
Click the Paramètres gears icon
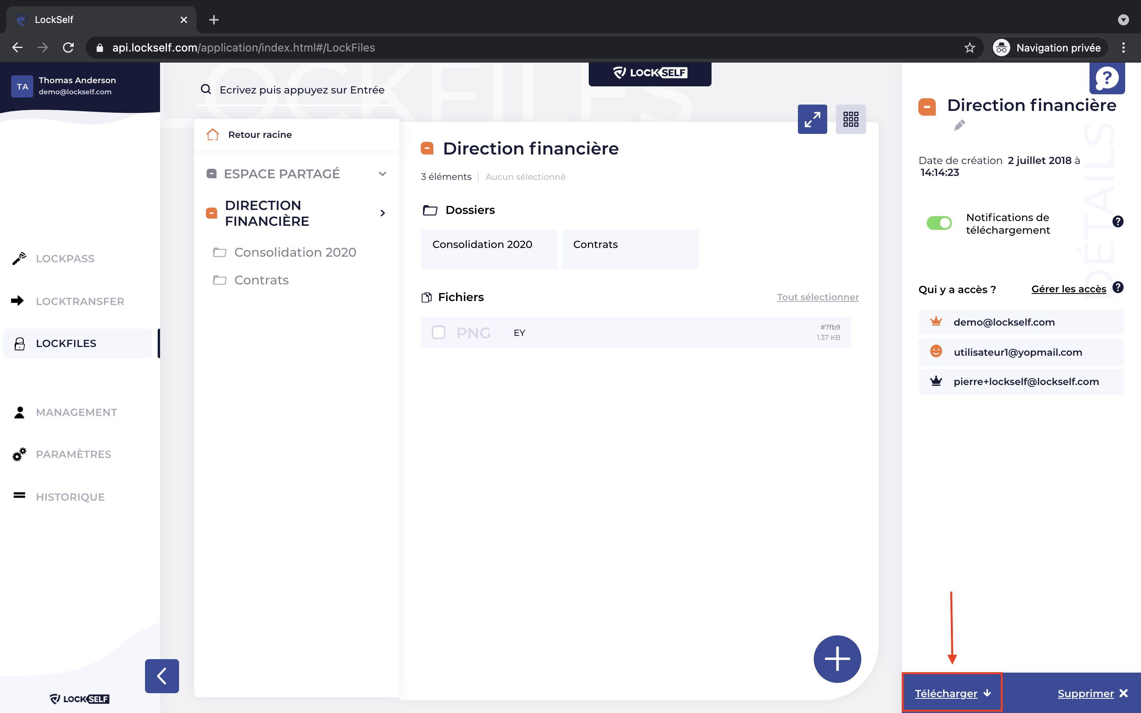[19, 454]
